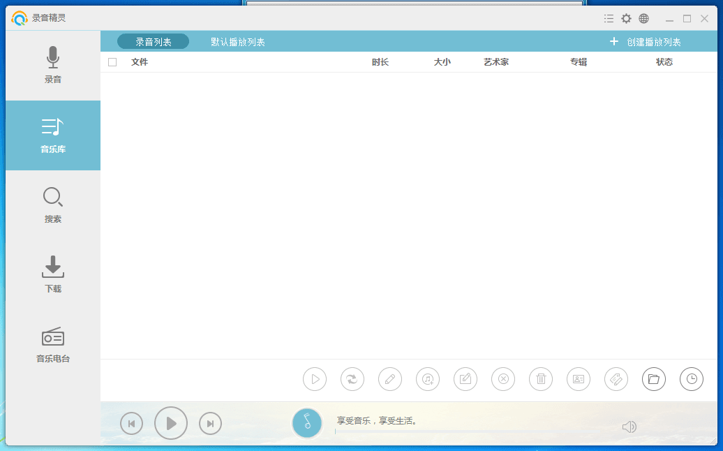
Task: Click the play selected file toolbar icon
Action: point(315,379)
